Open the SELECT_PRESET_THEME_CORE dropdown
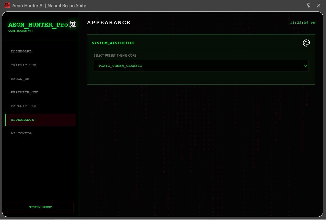 point(201,66)
